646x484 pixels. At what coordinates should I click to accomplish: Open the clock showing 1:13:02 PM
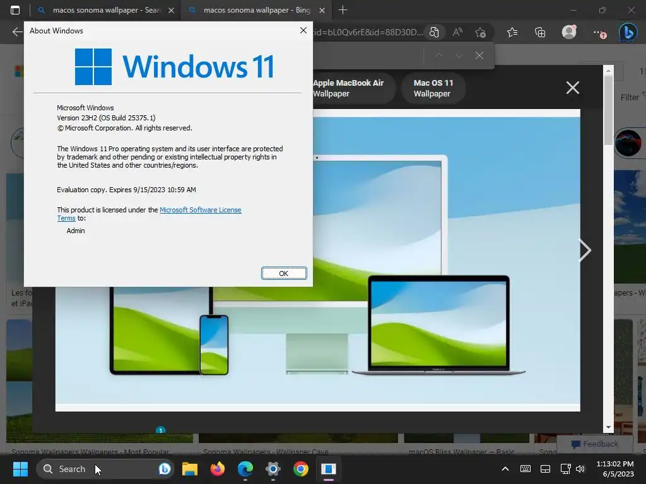pyautogui.click(x=614, y=469)
